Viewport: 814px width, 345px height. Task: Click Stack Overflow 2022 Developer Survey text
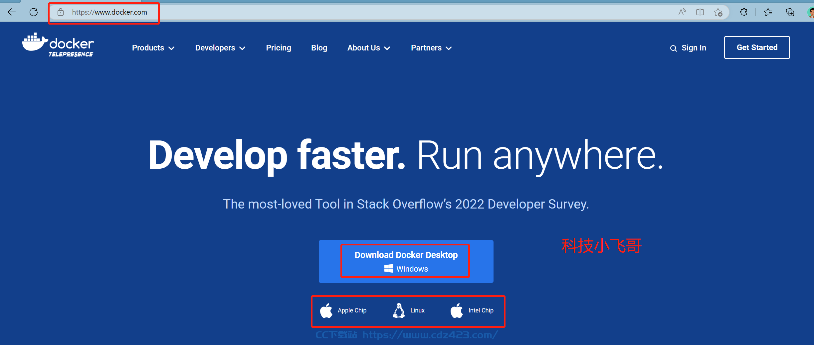(x=406, y=204)
